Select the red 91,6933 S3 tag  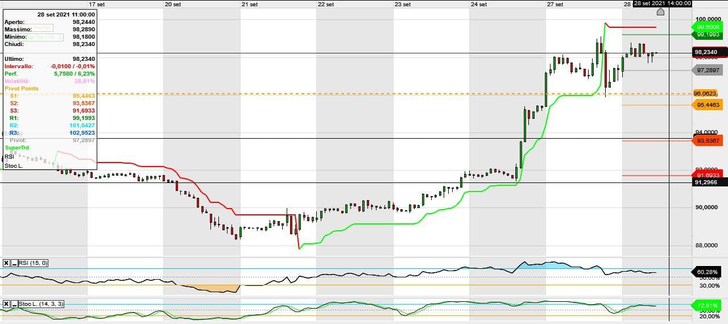coord(708,175)
